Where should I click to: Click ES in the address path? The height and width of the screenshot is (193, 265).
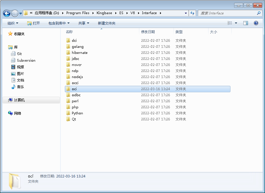coord(121,13)
